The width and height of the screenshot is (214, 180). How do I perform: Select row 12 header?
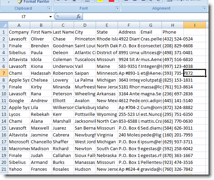click(x=4, y=107)
